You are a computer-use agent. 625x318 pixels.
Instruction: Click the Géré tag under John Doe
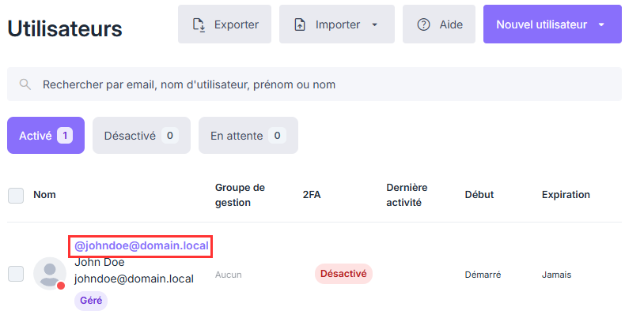(x=91, y=301)
